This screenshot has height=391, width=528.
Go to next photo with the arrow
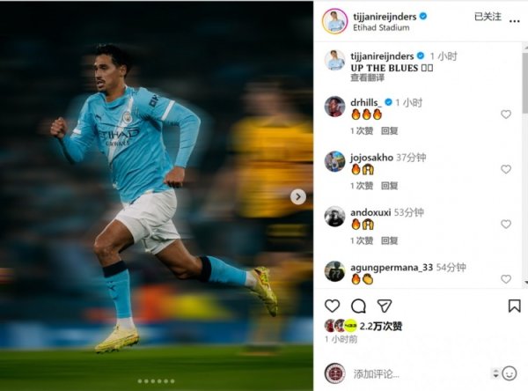click(298, 197)
